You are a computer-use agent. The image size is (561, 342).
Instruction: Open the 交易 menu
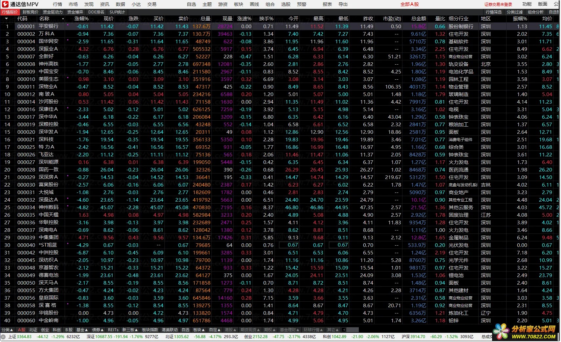tap(152, 4)
